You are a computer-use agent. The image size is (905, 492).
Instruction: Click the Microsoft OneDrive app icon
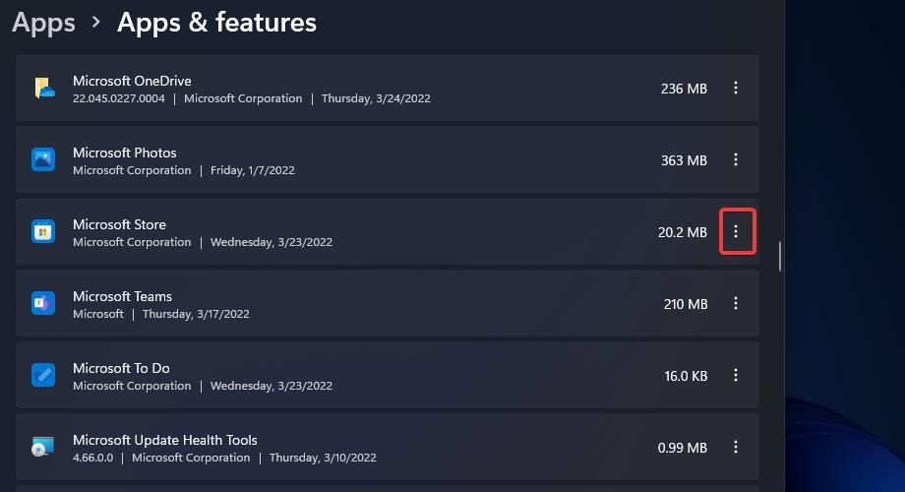click(x=44, y=88)
